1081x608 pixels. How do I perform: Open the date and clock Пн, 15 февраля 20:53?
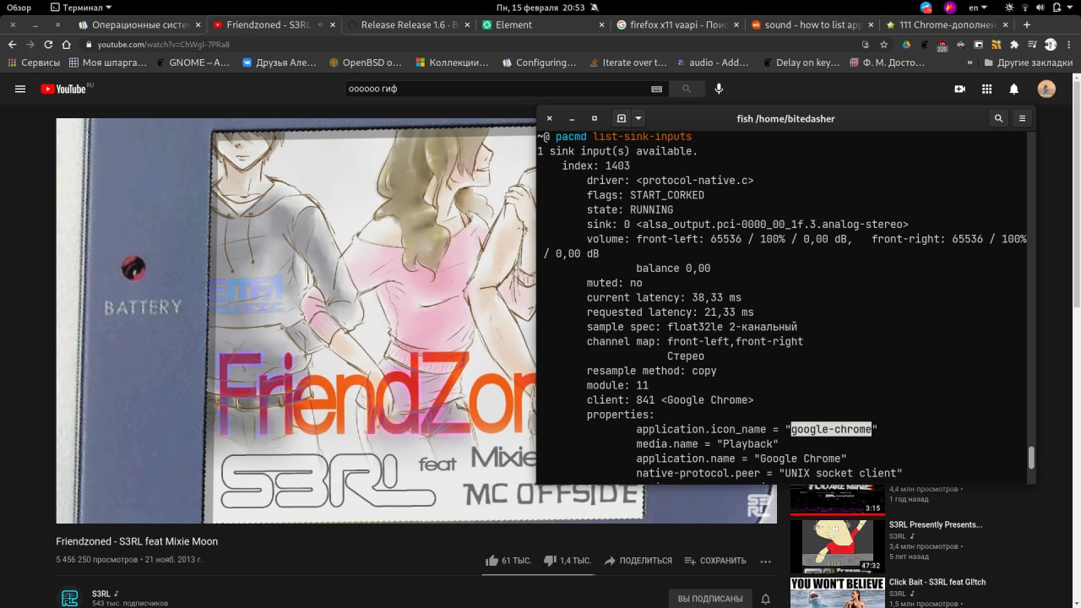(540, 8)
